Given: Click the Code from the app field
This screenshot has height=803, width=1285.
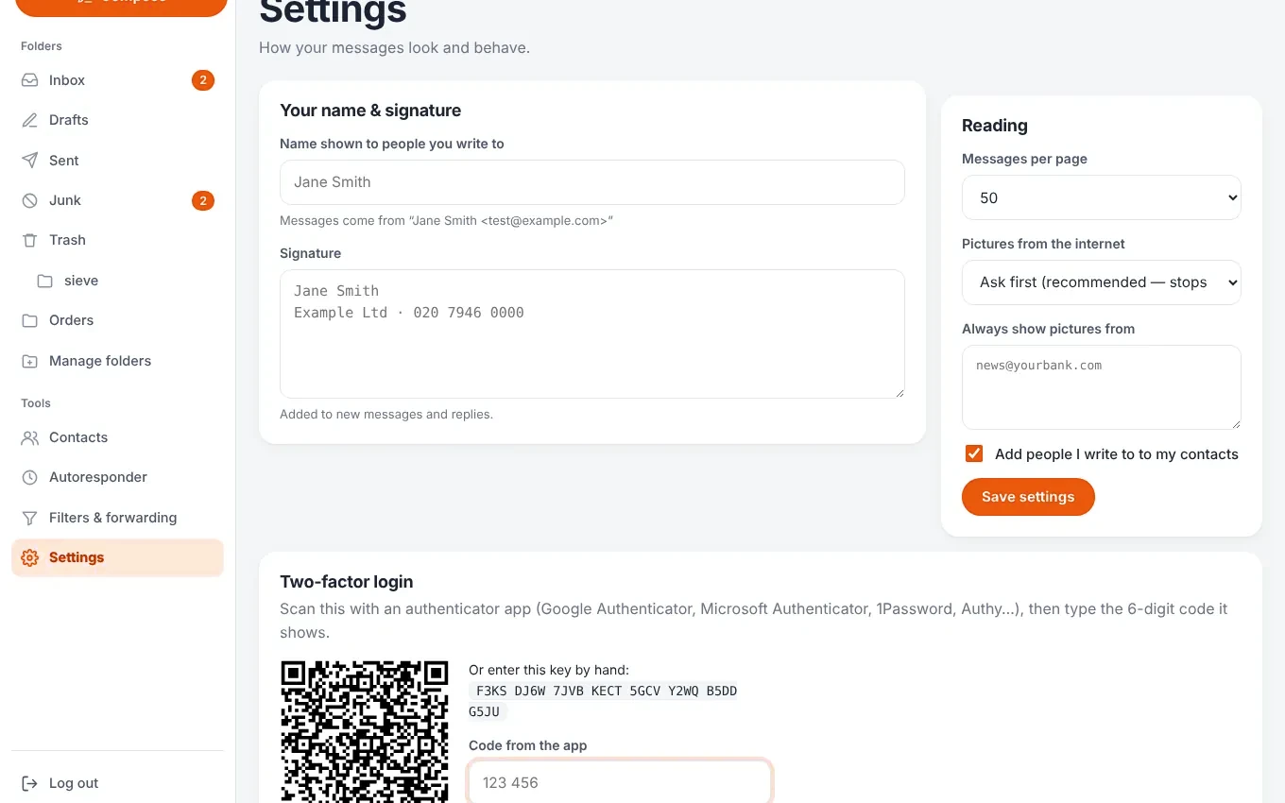Looking at the screenshot, I should pyautogui.click(x=621, y=782).
